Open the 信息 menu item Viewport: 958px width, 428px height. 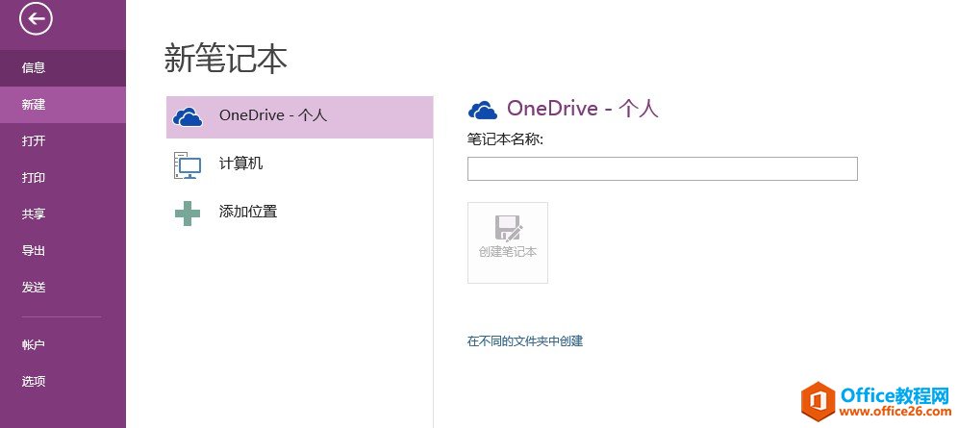click(34, 68)
